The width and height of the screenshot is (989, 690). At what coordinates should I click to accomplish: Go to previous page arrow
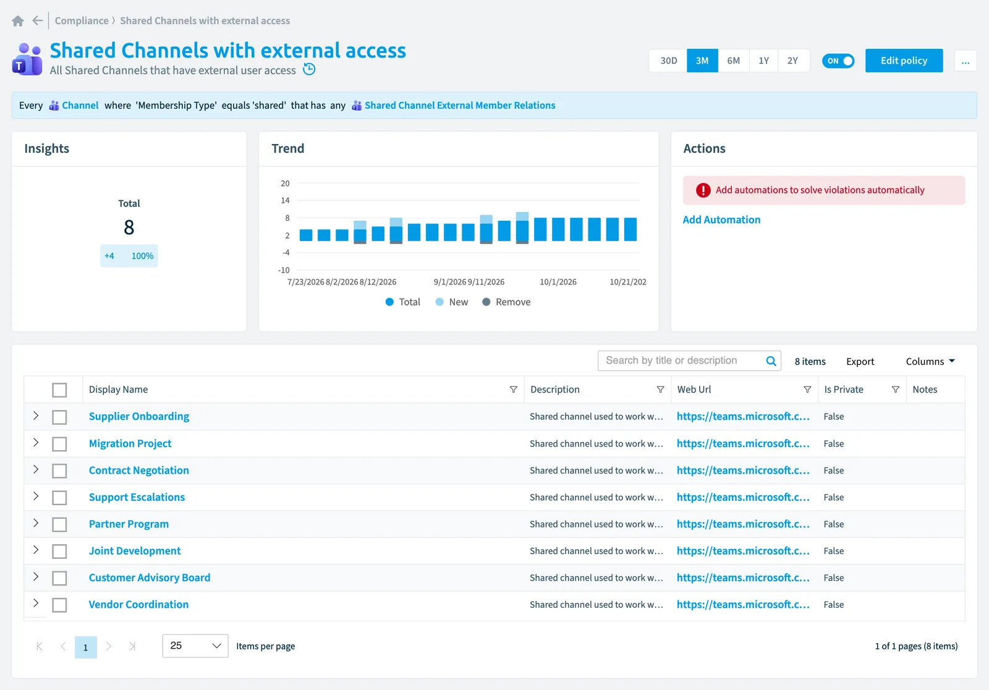63,646
